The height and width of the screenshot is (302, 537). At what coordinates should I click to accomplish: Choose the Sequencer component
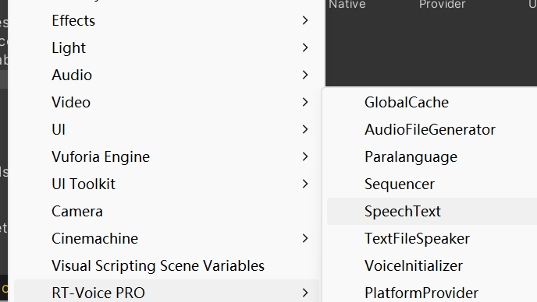click(x=432, y=184)
